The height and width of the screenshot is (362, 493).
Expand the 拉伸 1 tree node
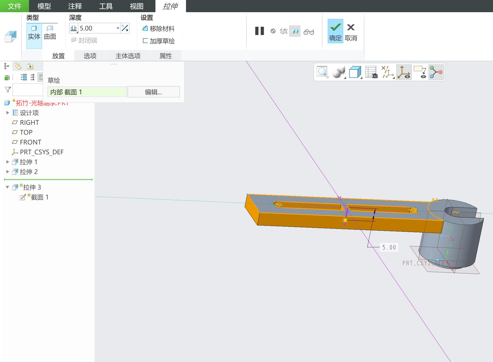point(8,162)
